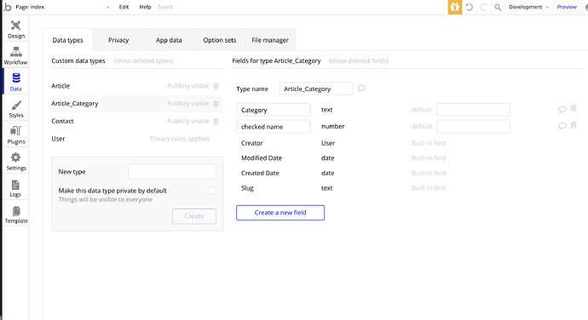Switch to the Data types tab
The height and width of the screenshot is (320, 588).
click(67, 40)
